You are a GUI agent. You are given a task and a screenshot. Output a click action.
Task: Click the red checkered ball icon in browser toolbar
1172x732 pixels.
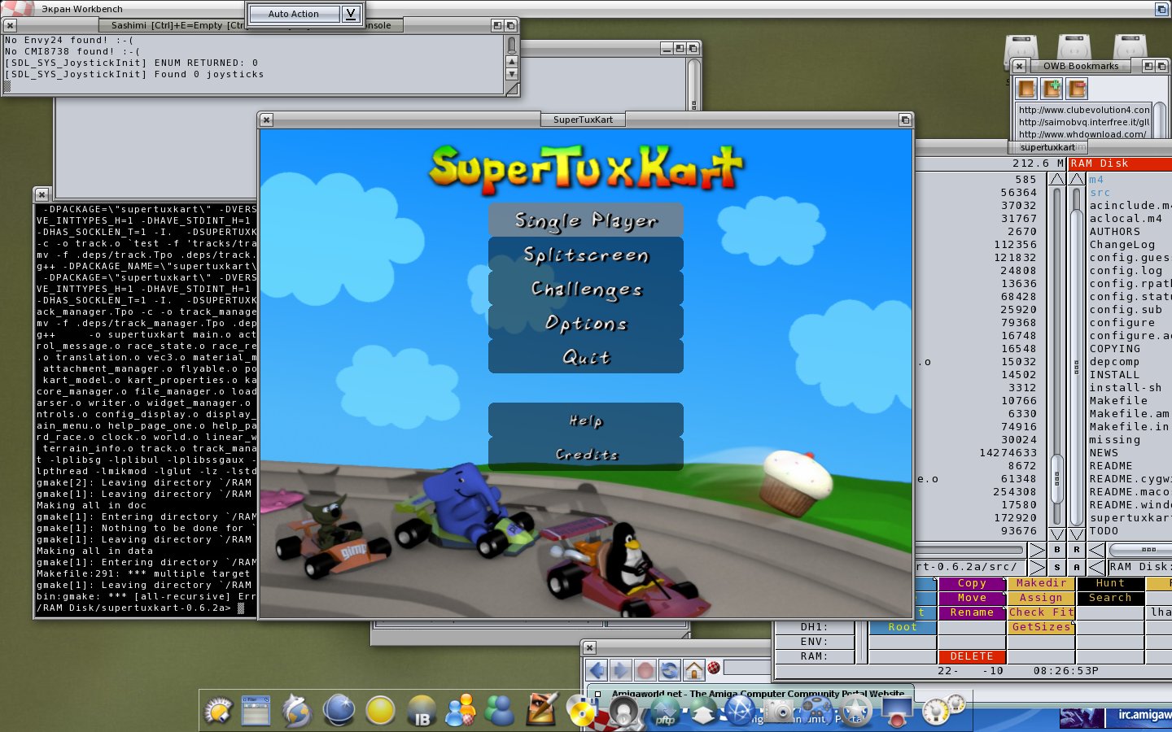pyautogui.click(x=714, y=668)
